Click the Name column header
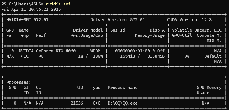The width and height of the screenshot is (229, 110). tap(24, 30)
